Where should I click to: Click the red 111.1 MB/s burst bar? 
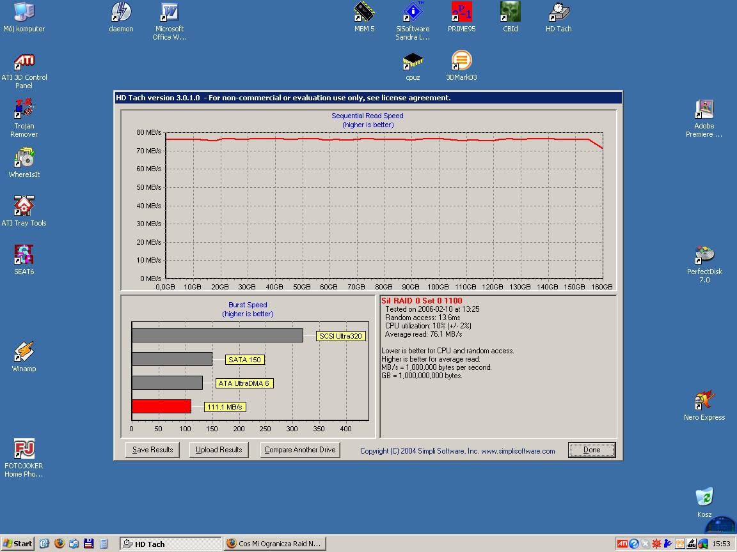point(161,406)
